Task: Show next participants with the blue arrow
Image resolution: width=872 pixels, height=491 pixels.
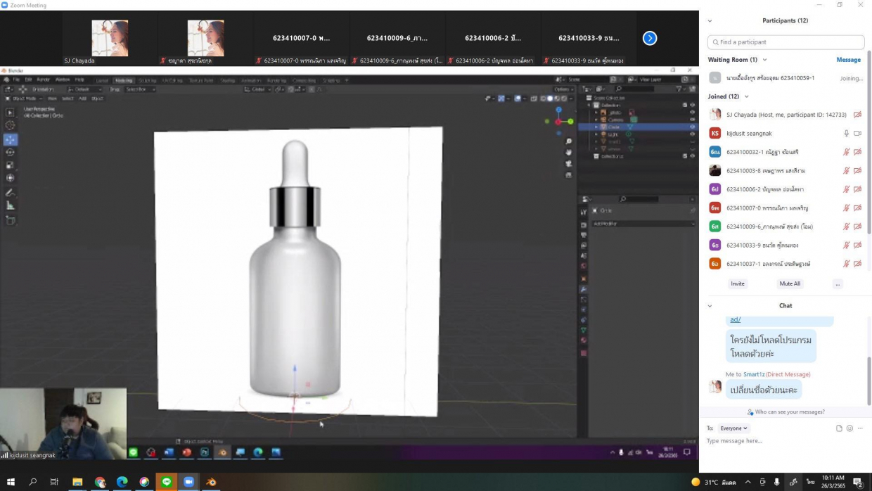Action: (x=650, y=38)
